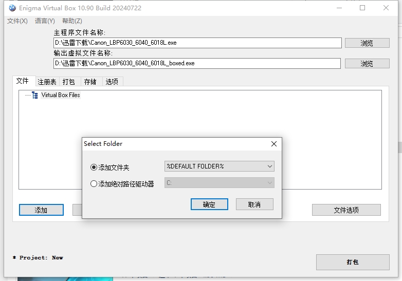This screenshot has height=281, width=402.
Task: Switch to the 打包 tab
Action: 68,82
